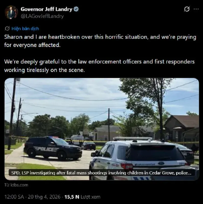Open the three-dot more options menu
This screenshot has height=204, width=203.
tap(196, 9)
